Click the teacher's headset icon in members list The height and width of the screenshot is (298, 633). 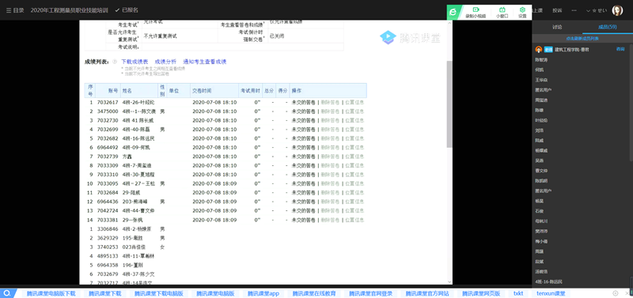click(538, 49)
